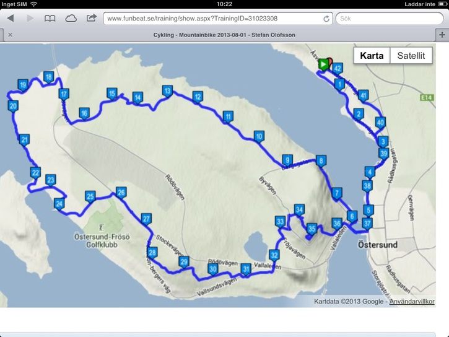The height and width of the screenshot is (337, 449).
Task: Open a new tab with plus button
Action: click(442, 35)
